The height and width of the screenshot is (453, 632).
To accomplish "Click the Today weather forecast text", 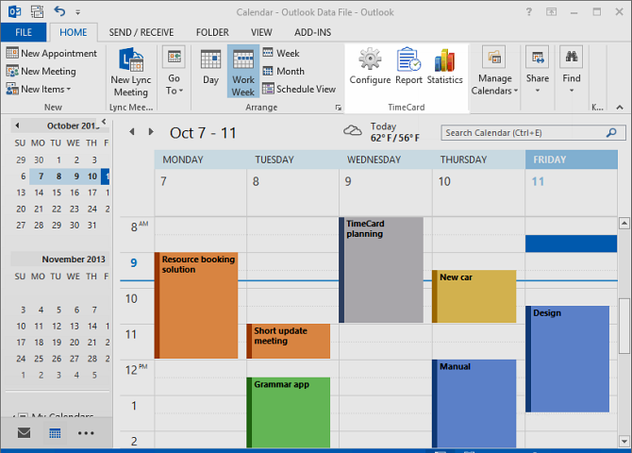I will pos(395,132).
